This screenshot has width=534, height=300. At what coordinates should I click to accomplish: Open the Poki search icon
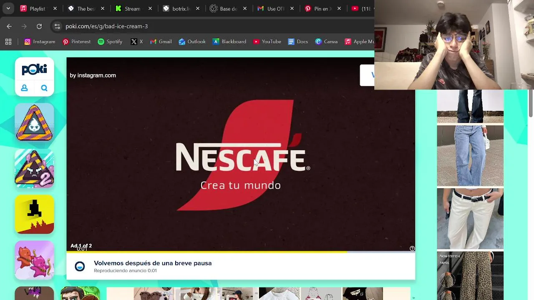pos(44,88)
